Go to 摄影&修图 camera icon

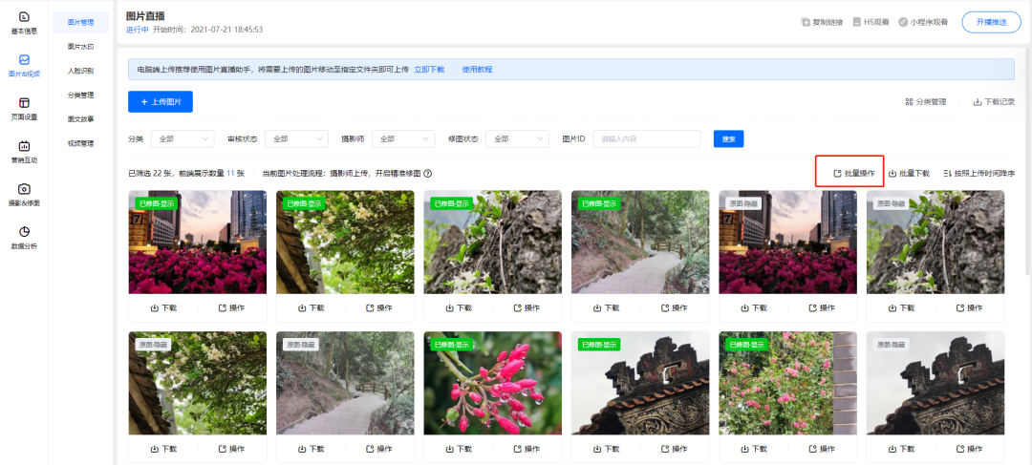[24, 194]
